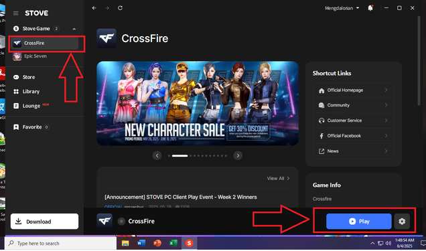Image resolution: width=426 pixels, height=251 pixels.
Task: Refresh the page with reload icon
Action: pyautogui.click(x=120, y=8)
